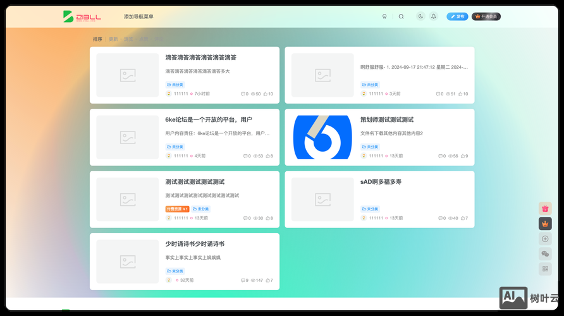Screen dimensions: 564x316
Task: Open the floating WeChat icon
Action: 545,254
